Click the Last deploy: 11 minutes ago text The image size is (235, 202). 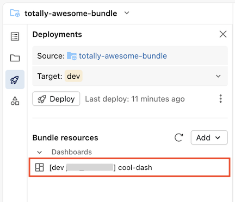pyautogui.click(x=135, y=99)
